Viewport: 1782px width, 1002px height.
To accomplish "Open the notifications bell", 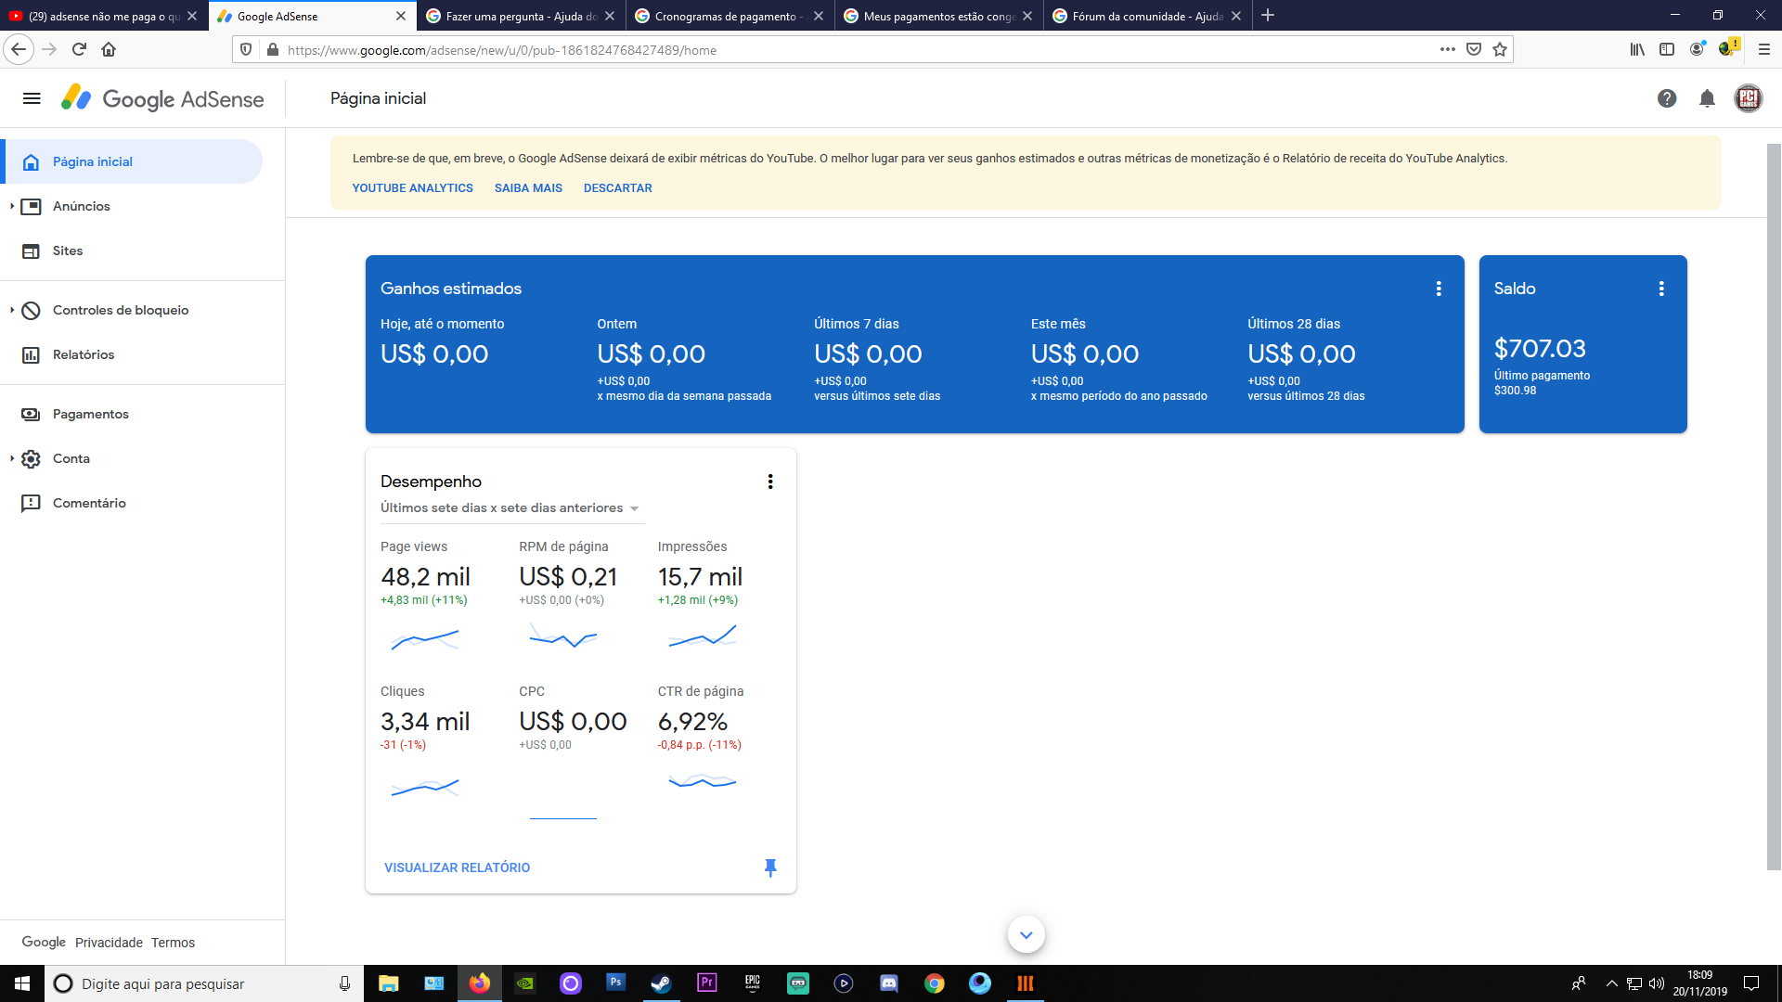I will [1707, 98].
